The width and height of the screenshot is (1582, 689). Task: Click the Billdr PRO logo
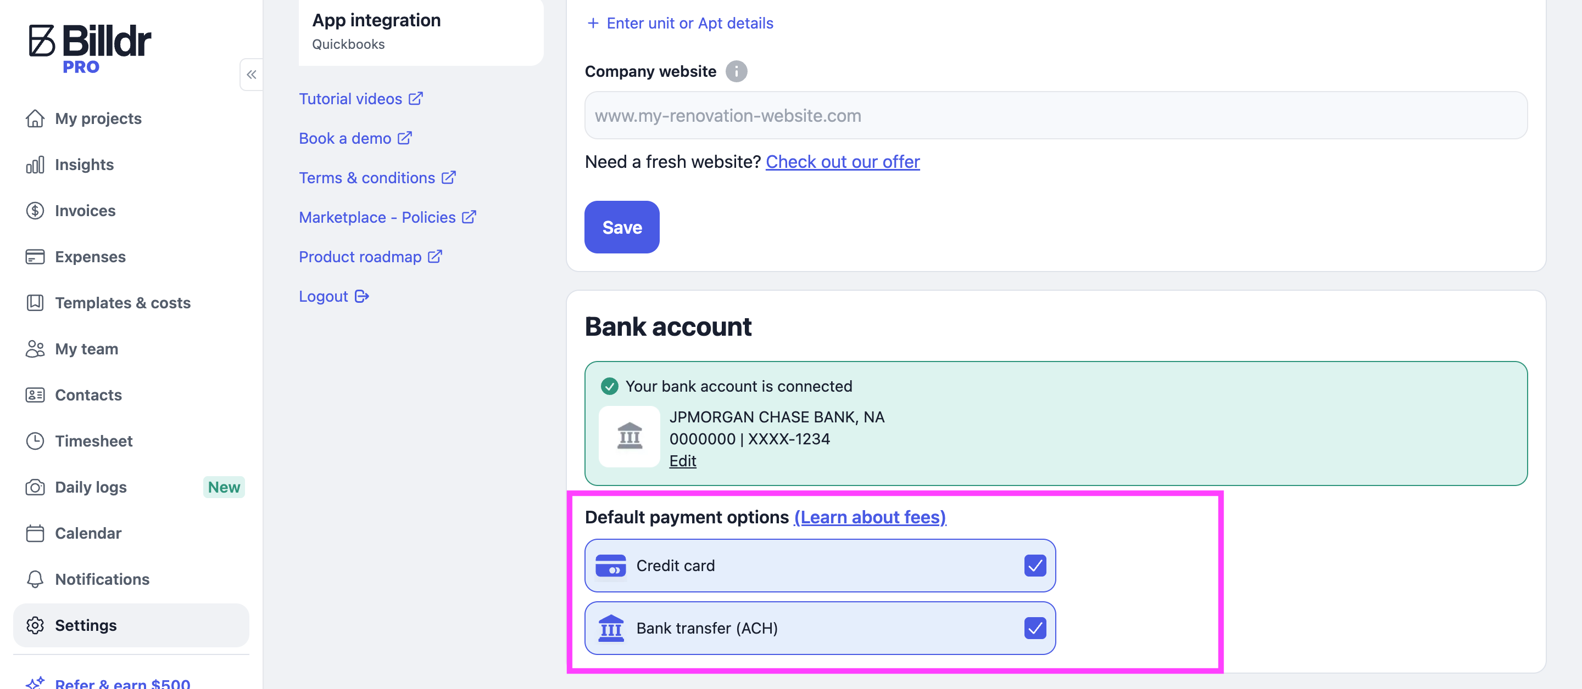pos(90,49)
